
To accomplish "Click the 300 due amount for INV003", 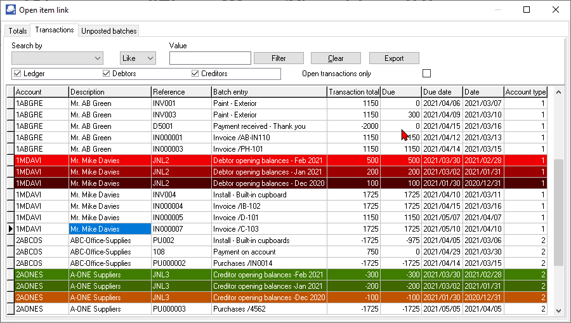I will 401,115.
